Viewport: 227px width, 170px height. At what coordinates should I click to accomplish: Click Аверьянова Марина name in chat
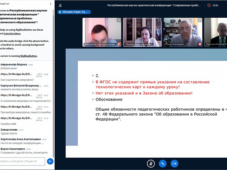[x=13, y=64]
